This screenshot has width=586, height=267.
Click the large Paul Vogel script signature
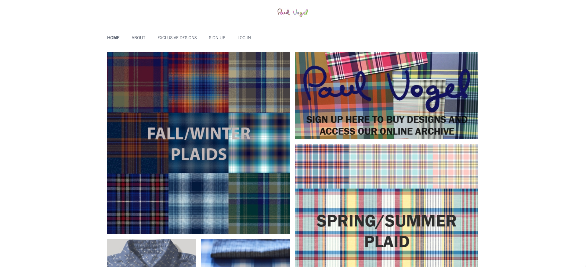[387, 89]
